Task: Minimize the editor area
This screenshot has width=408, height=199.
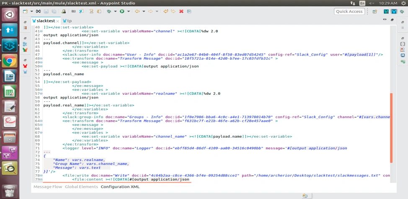Action: 385,20
